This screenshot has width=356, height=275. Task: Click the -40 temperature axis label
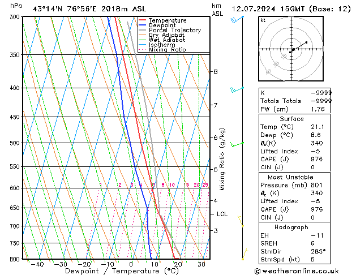click(37, 264)
